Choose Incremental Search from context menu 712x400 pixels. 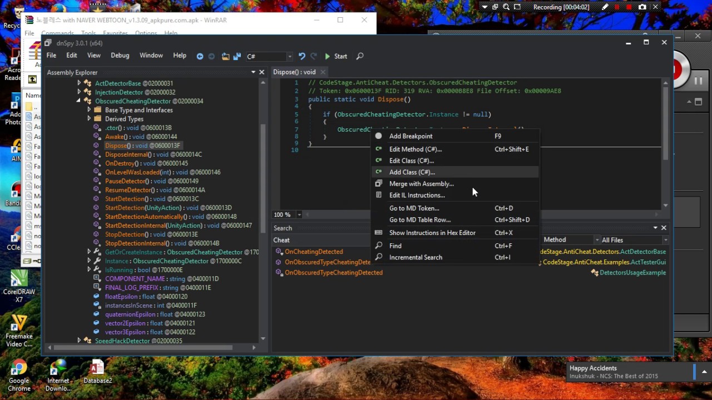click(455, 258)
